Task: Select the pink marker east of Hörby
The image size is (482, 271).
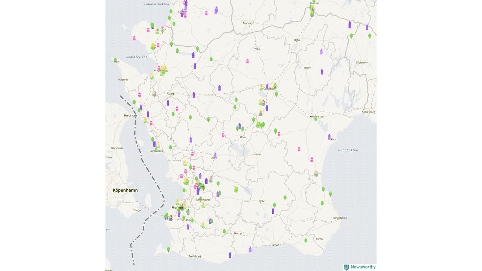Action: click(299, 149)
